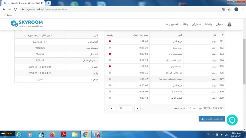
Task: Open the وبلاگ menu item
Action: [x=185, y=24]
